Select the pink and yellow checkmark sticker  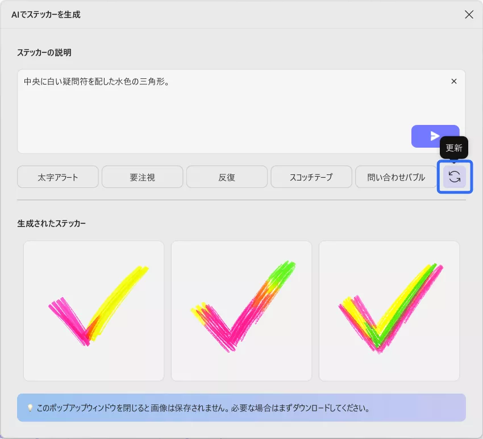tap(93, 311)
